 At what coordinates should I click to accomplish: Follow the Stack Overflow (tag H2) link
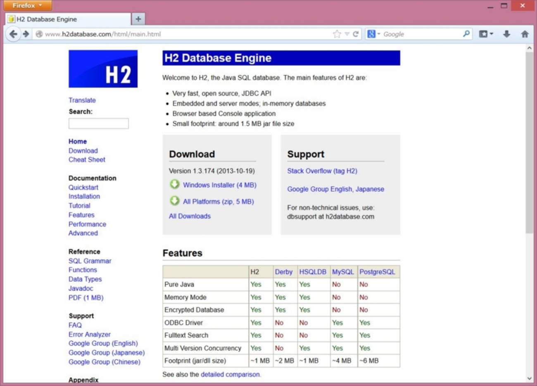(x=322, y=171)
